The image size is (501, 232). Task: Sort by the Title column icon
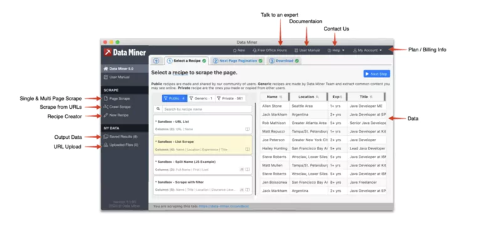coord(371,97)
